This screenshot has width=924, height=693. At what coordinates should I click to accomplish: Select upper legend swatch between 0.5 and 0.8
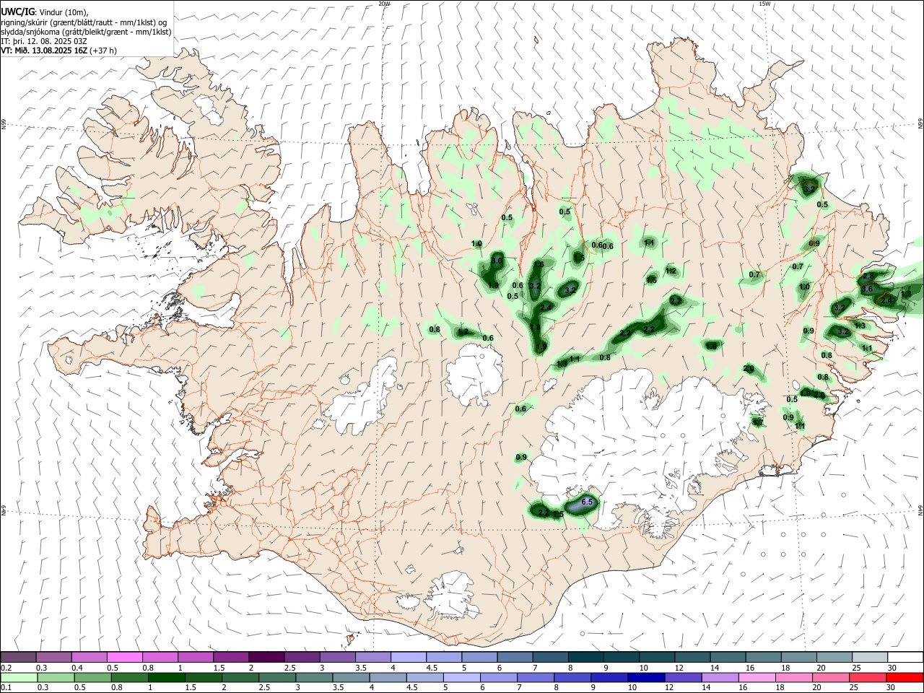coord(124,658)
